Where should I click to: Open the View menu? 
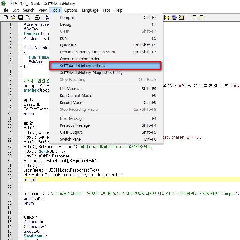(43, 10)
